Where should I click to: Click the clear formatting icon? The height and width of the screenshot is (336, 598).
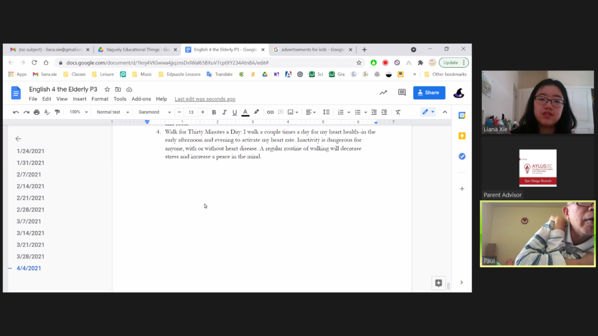tap(398, 113)
